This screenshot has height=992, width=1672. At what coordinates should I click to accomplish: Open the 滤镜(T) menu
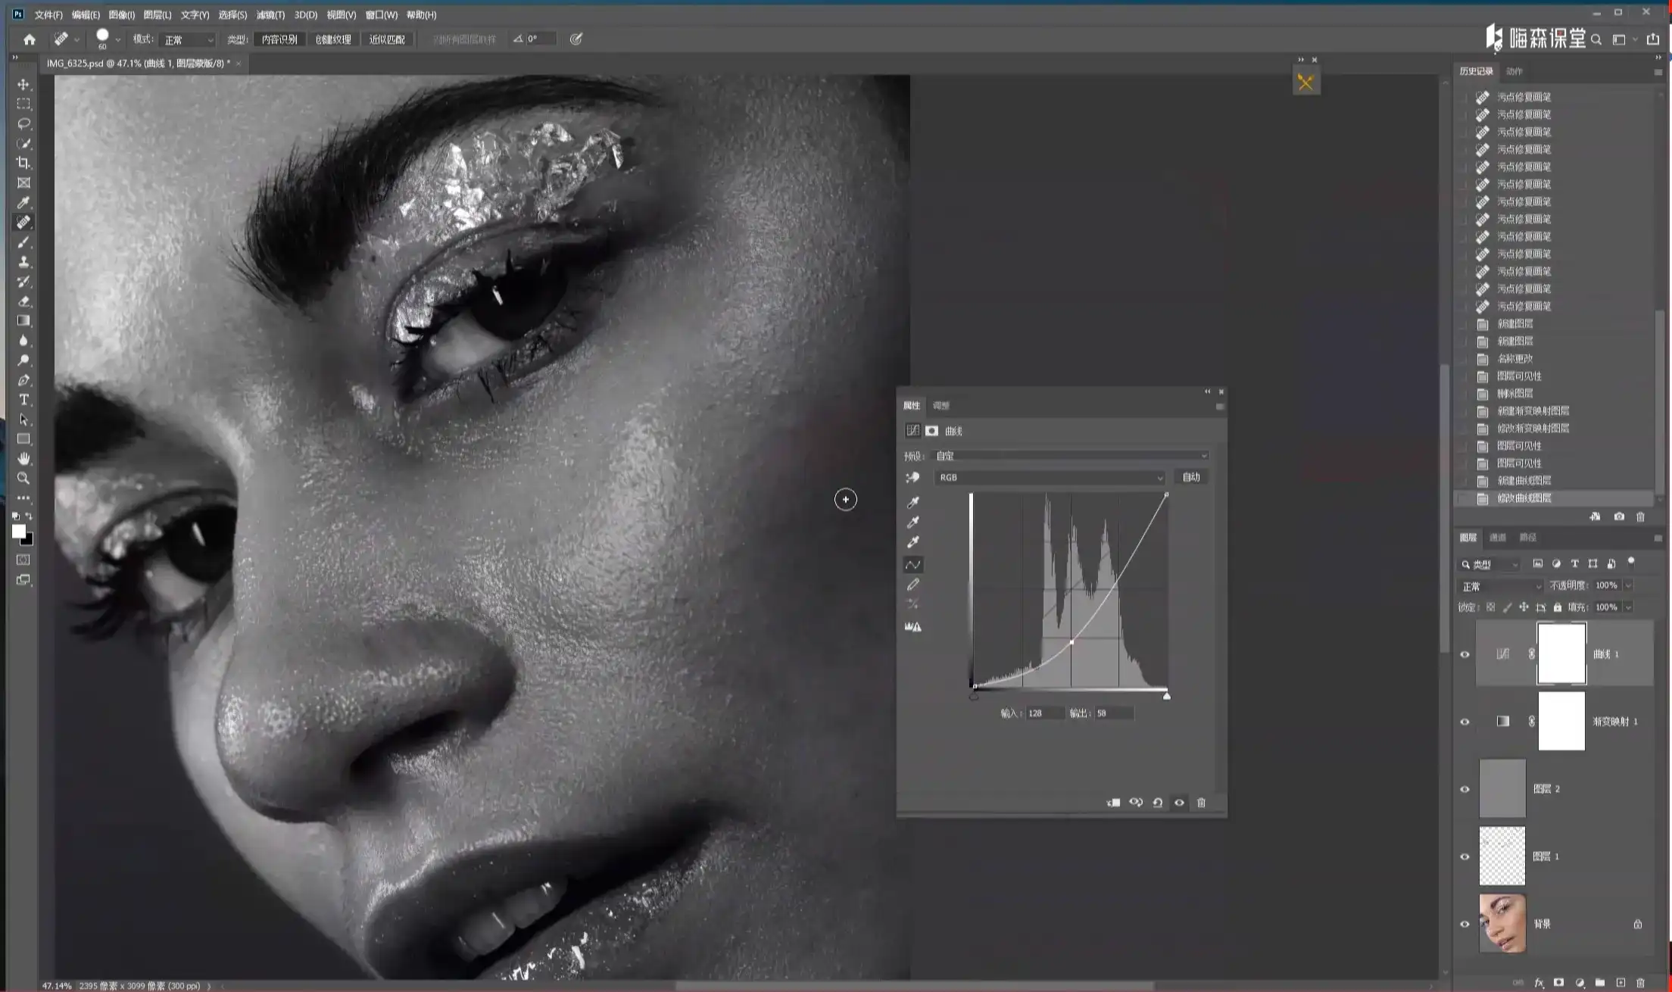[x=270, y=14]
